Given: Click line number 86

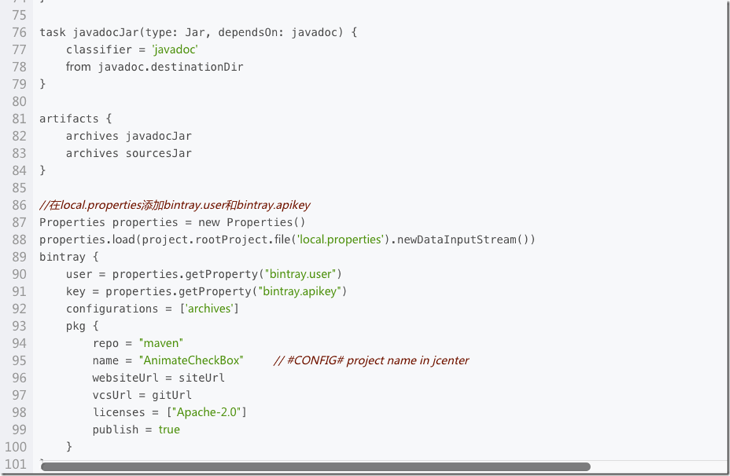Looking at the screenshot, I should pyautogui.click(x=20, y=205).
